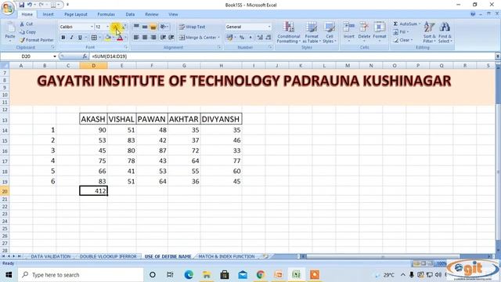Click the Office Button orb
This screenshot has width=501, height=282.
point(7,8)
